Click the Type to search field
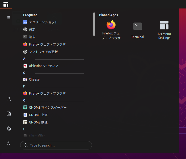Viewport: 186px width, 159px height. pos(56,145)
